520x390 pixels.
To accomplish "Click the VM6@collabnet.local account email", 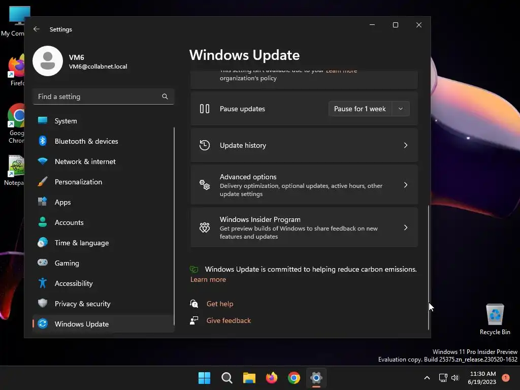I will coord(98,67).
